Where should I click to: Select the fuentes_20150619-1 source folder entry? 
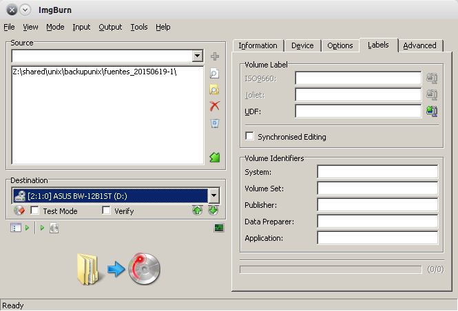[x=94, y=72]
